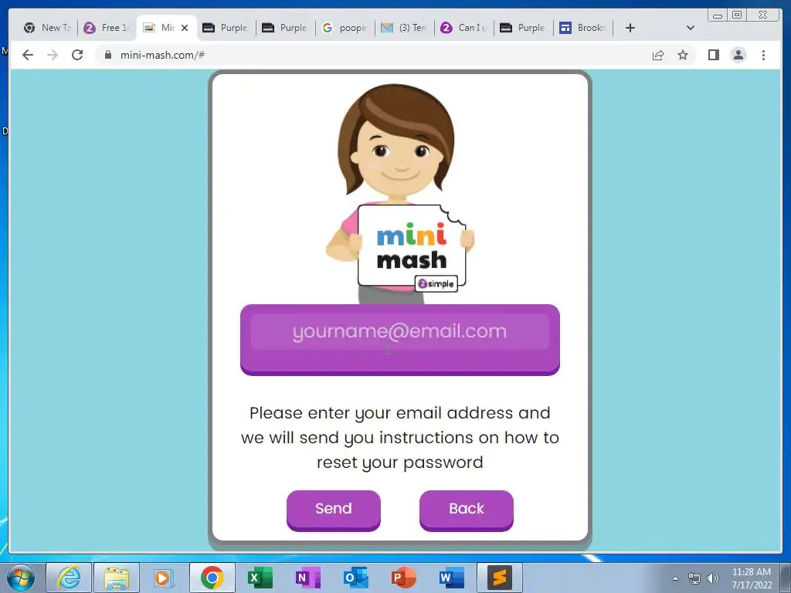Click the padlock site info icon
The width and height of the screenshot is (791, 593).
point(107,55)
